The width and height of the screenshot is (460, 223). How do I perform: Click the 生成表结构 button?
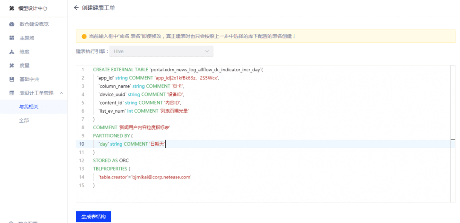click(93, 217)
